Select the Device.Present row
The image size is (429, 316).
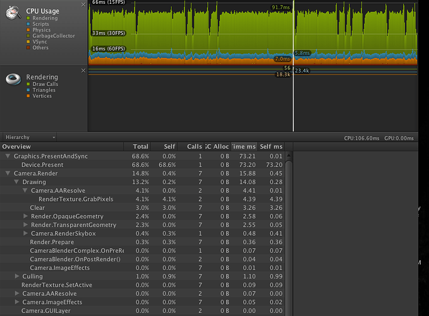click(43, 164)
